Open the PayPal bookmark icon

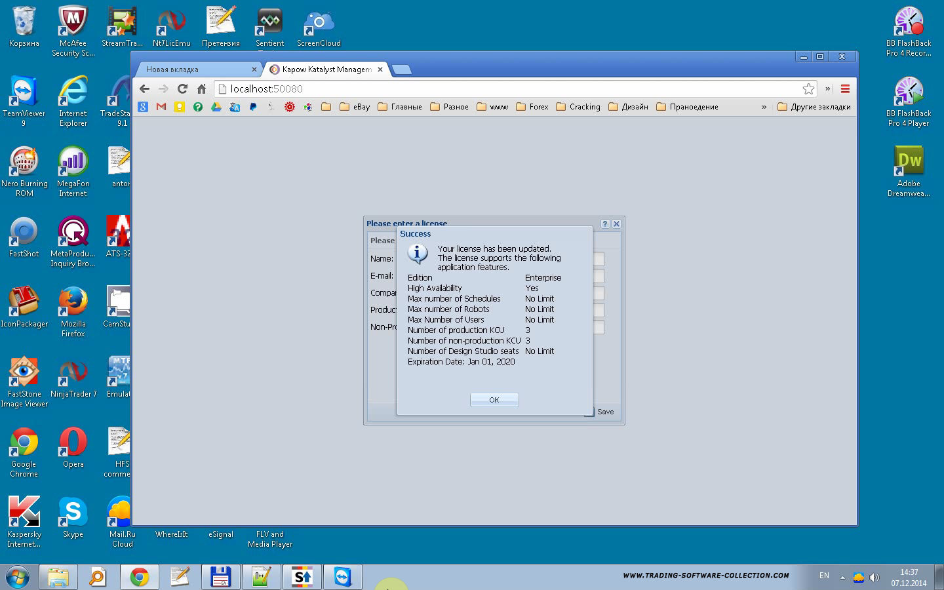pyautogui.click(x=253, y=107)
